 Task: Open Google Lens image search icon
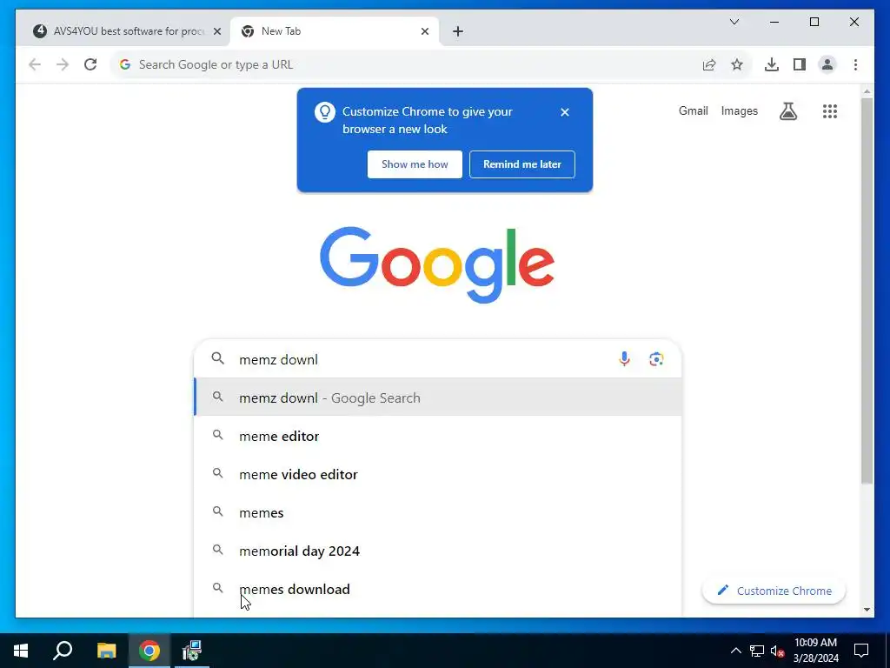click(656, 359)
